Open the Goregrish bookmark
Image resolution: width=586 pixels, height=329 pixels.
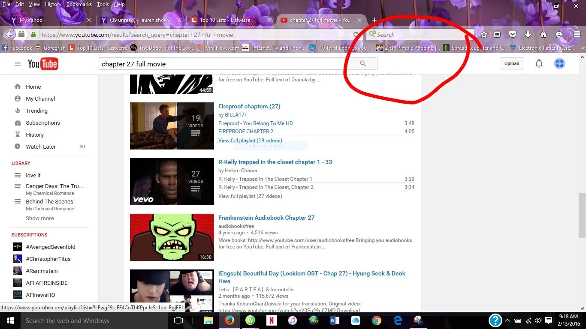click(50, 48)
